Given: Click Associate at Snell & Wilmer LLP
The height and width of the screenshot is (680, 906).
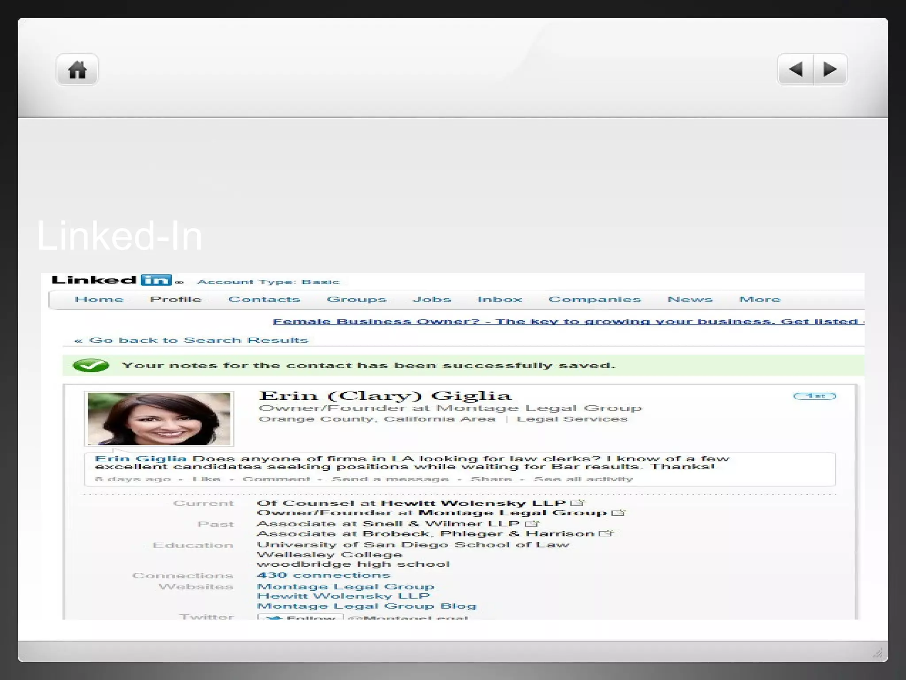Looking at the screenshot, I should (x=388, y=524).
